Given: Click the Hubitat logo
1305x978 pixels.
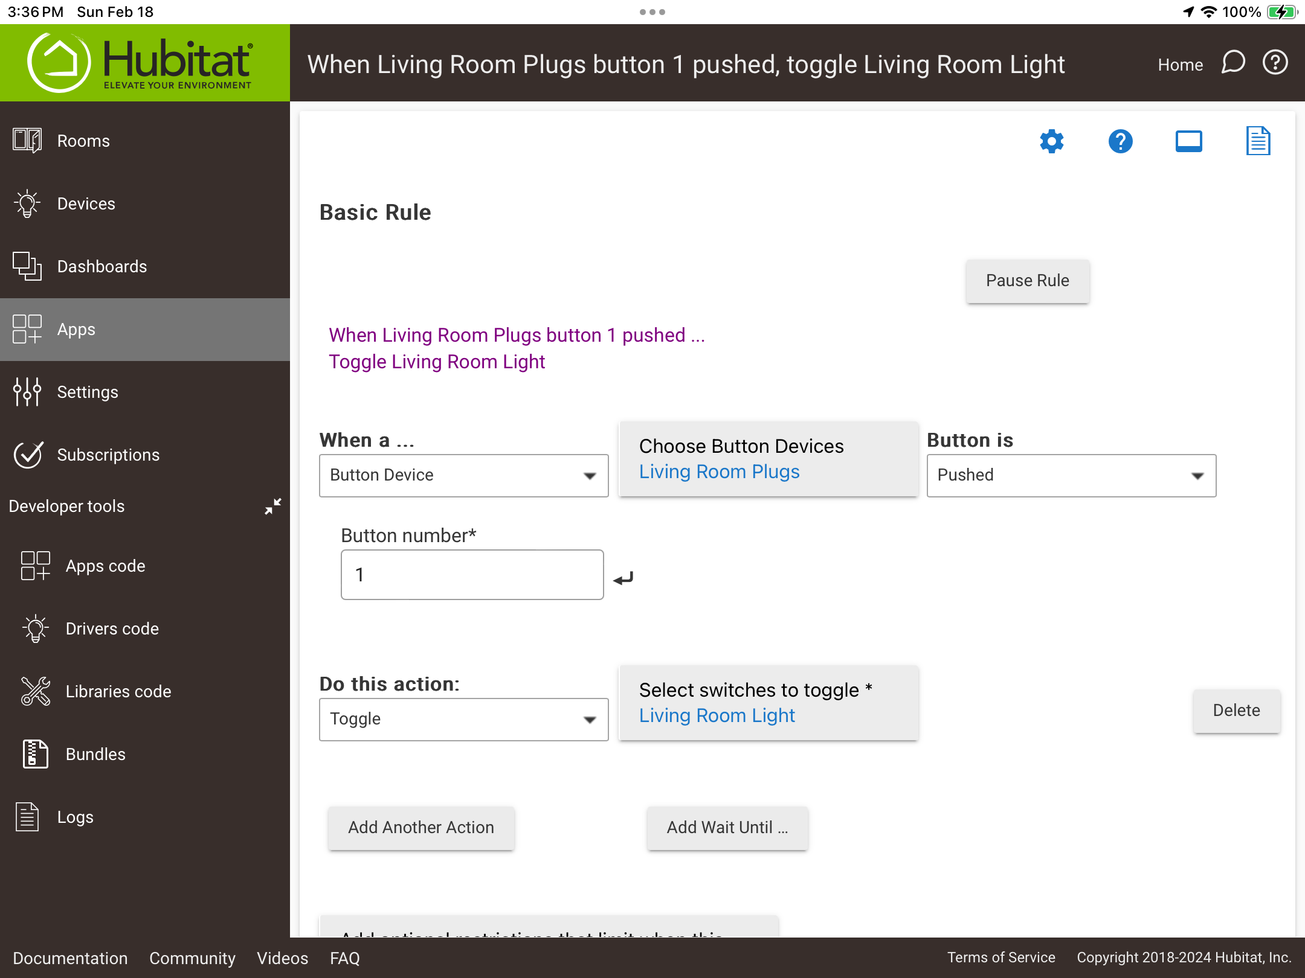Looking at the screenshot, I should point(140,63).
